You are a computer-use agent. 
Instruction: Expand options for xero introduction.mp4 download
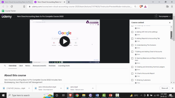click(61, 88)
